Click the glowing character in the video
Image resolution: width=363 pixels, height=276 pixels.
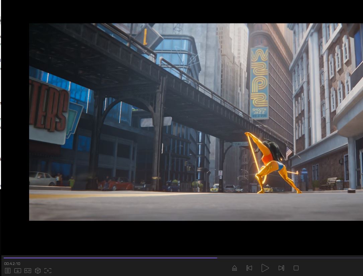(270, 164)
